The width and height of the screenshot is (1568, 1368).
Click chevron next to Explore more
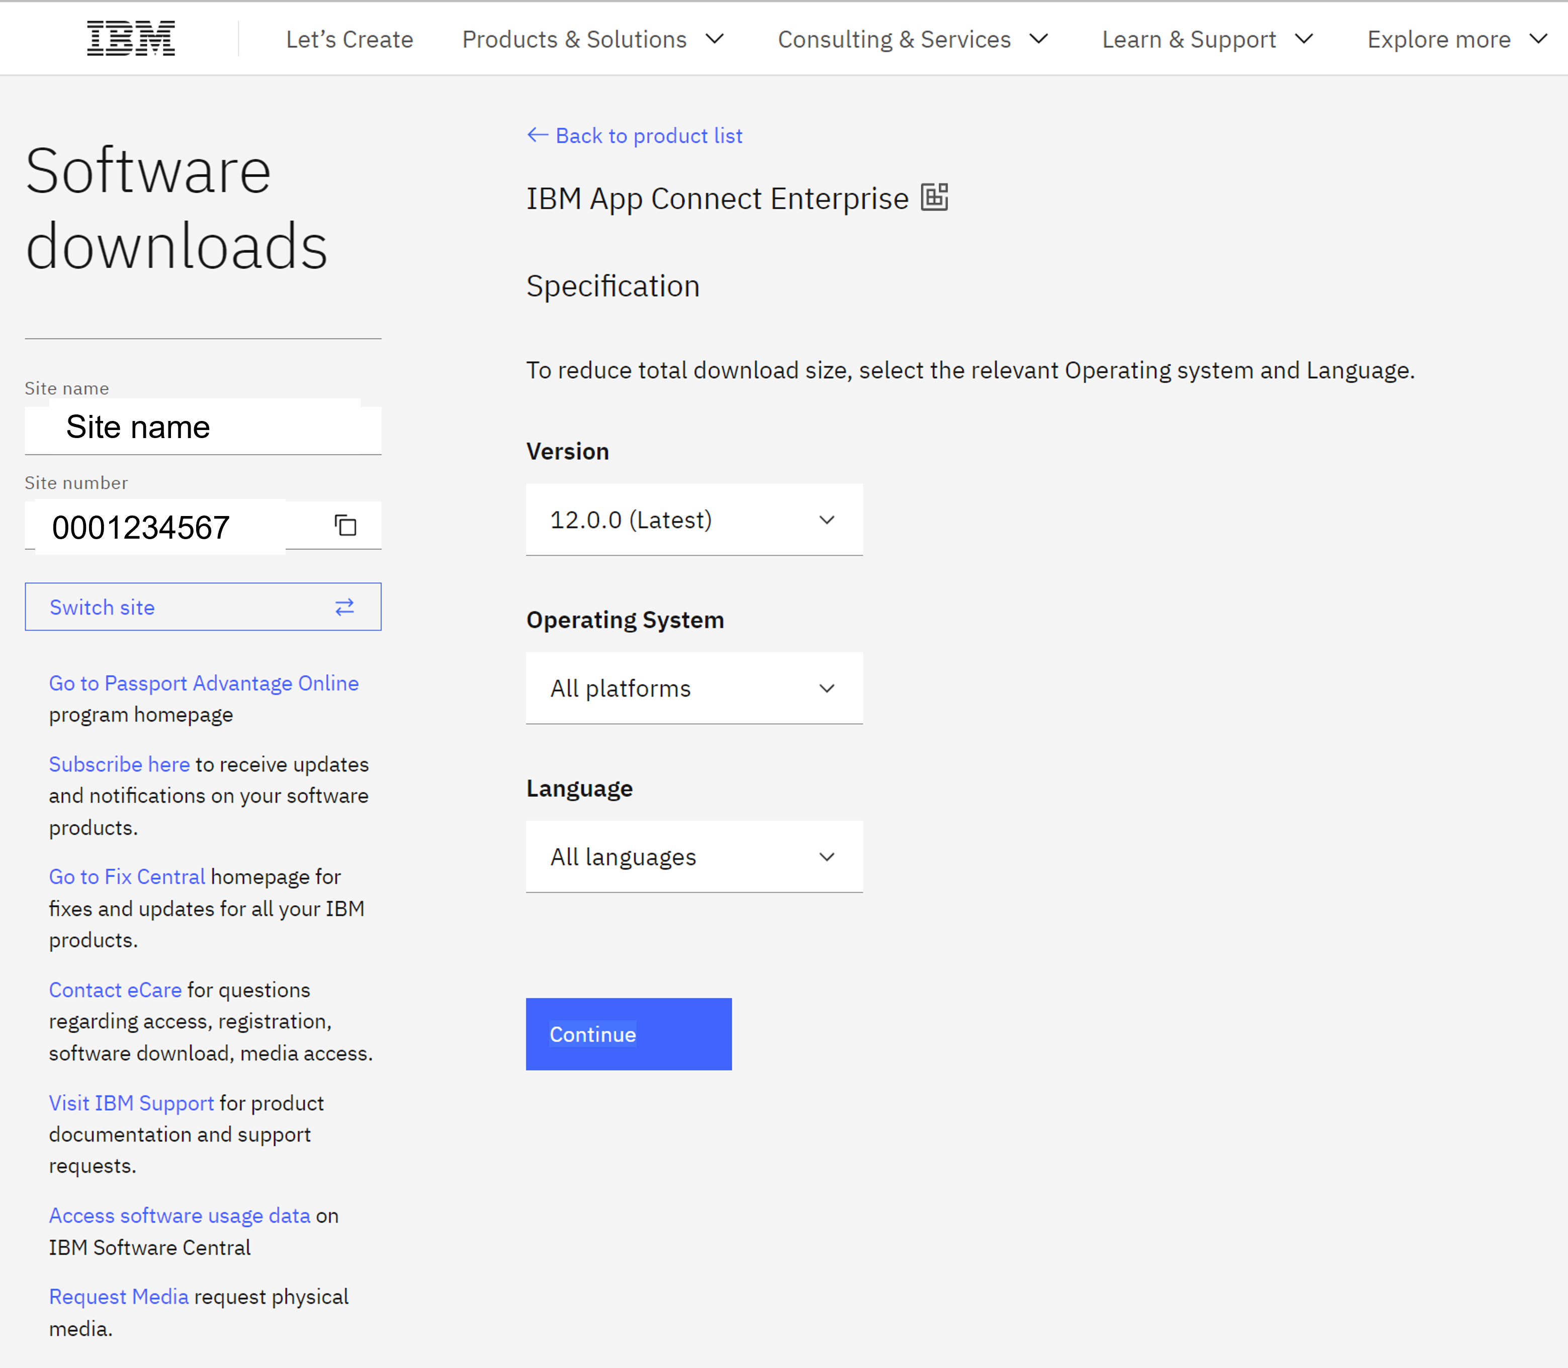(1538, 39)
